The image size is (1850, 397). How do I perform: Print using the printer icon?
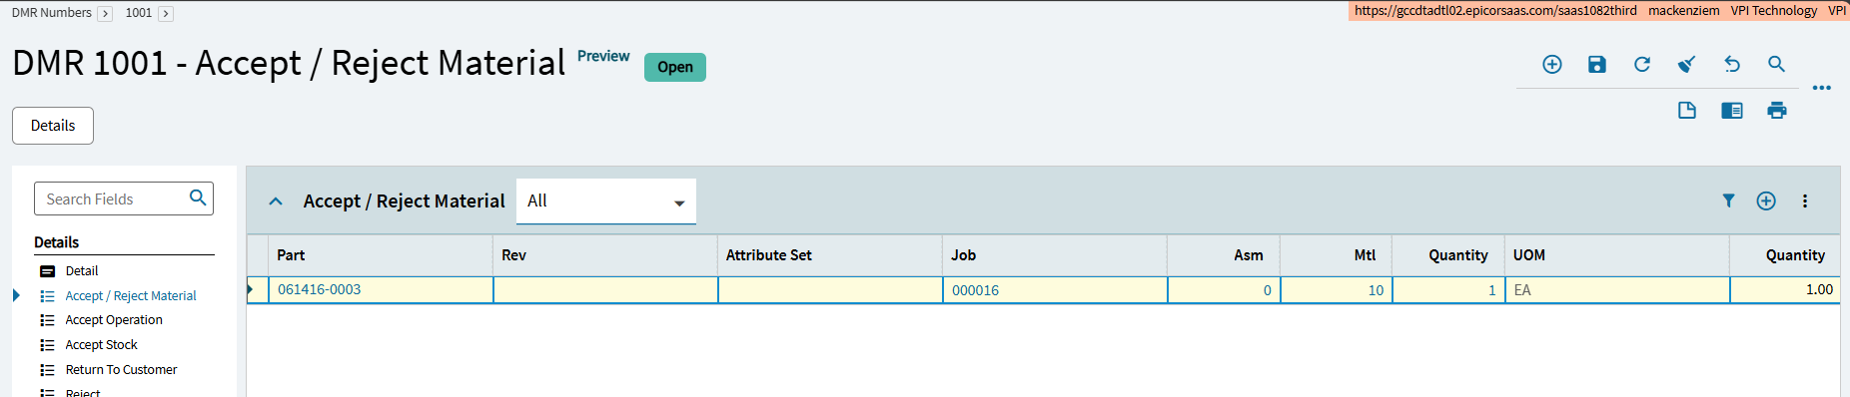pos(1776,110)
